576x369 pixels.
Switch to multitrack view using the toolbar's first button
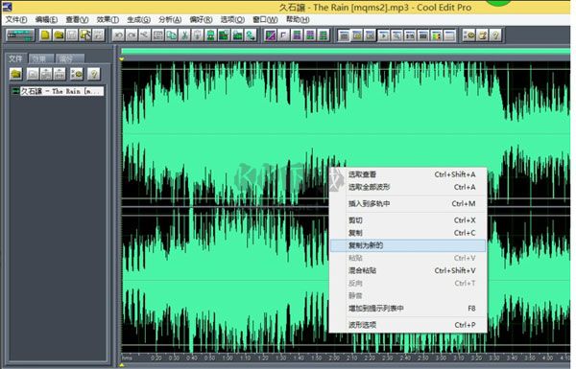[x=20, y=35]
